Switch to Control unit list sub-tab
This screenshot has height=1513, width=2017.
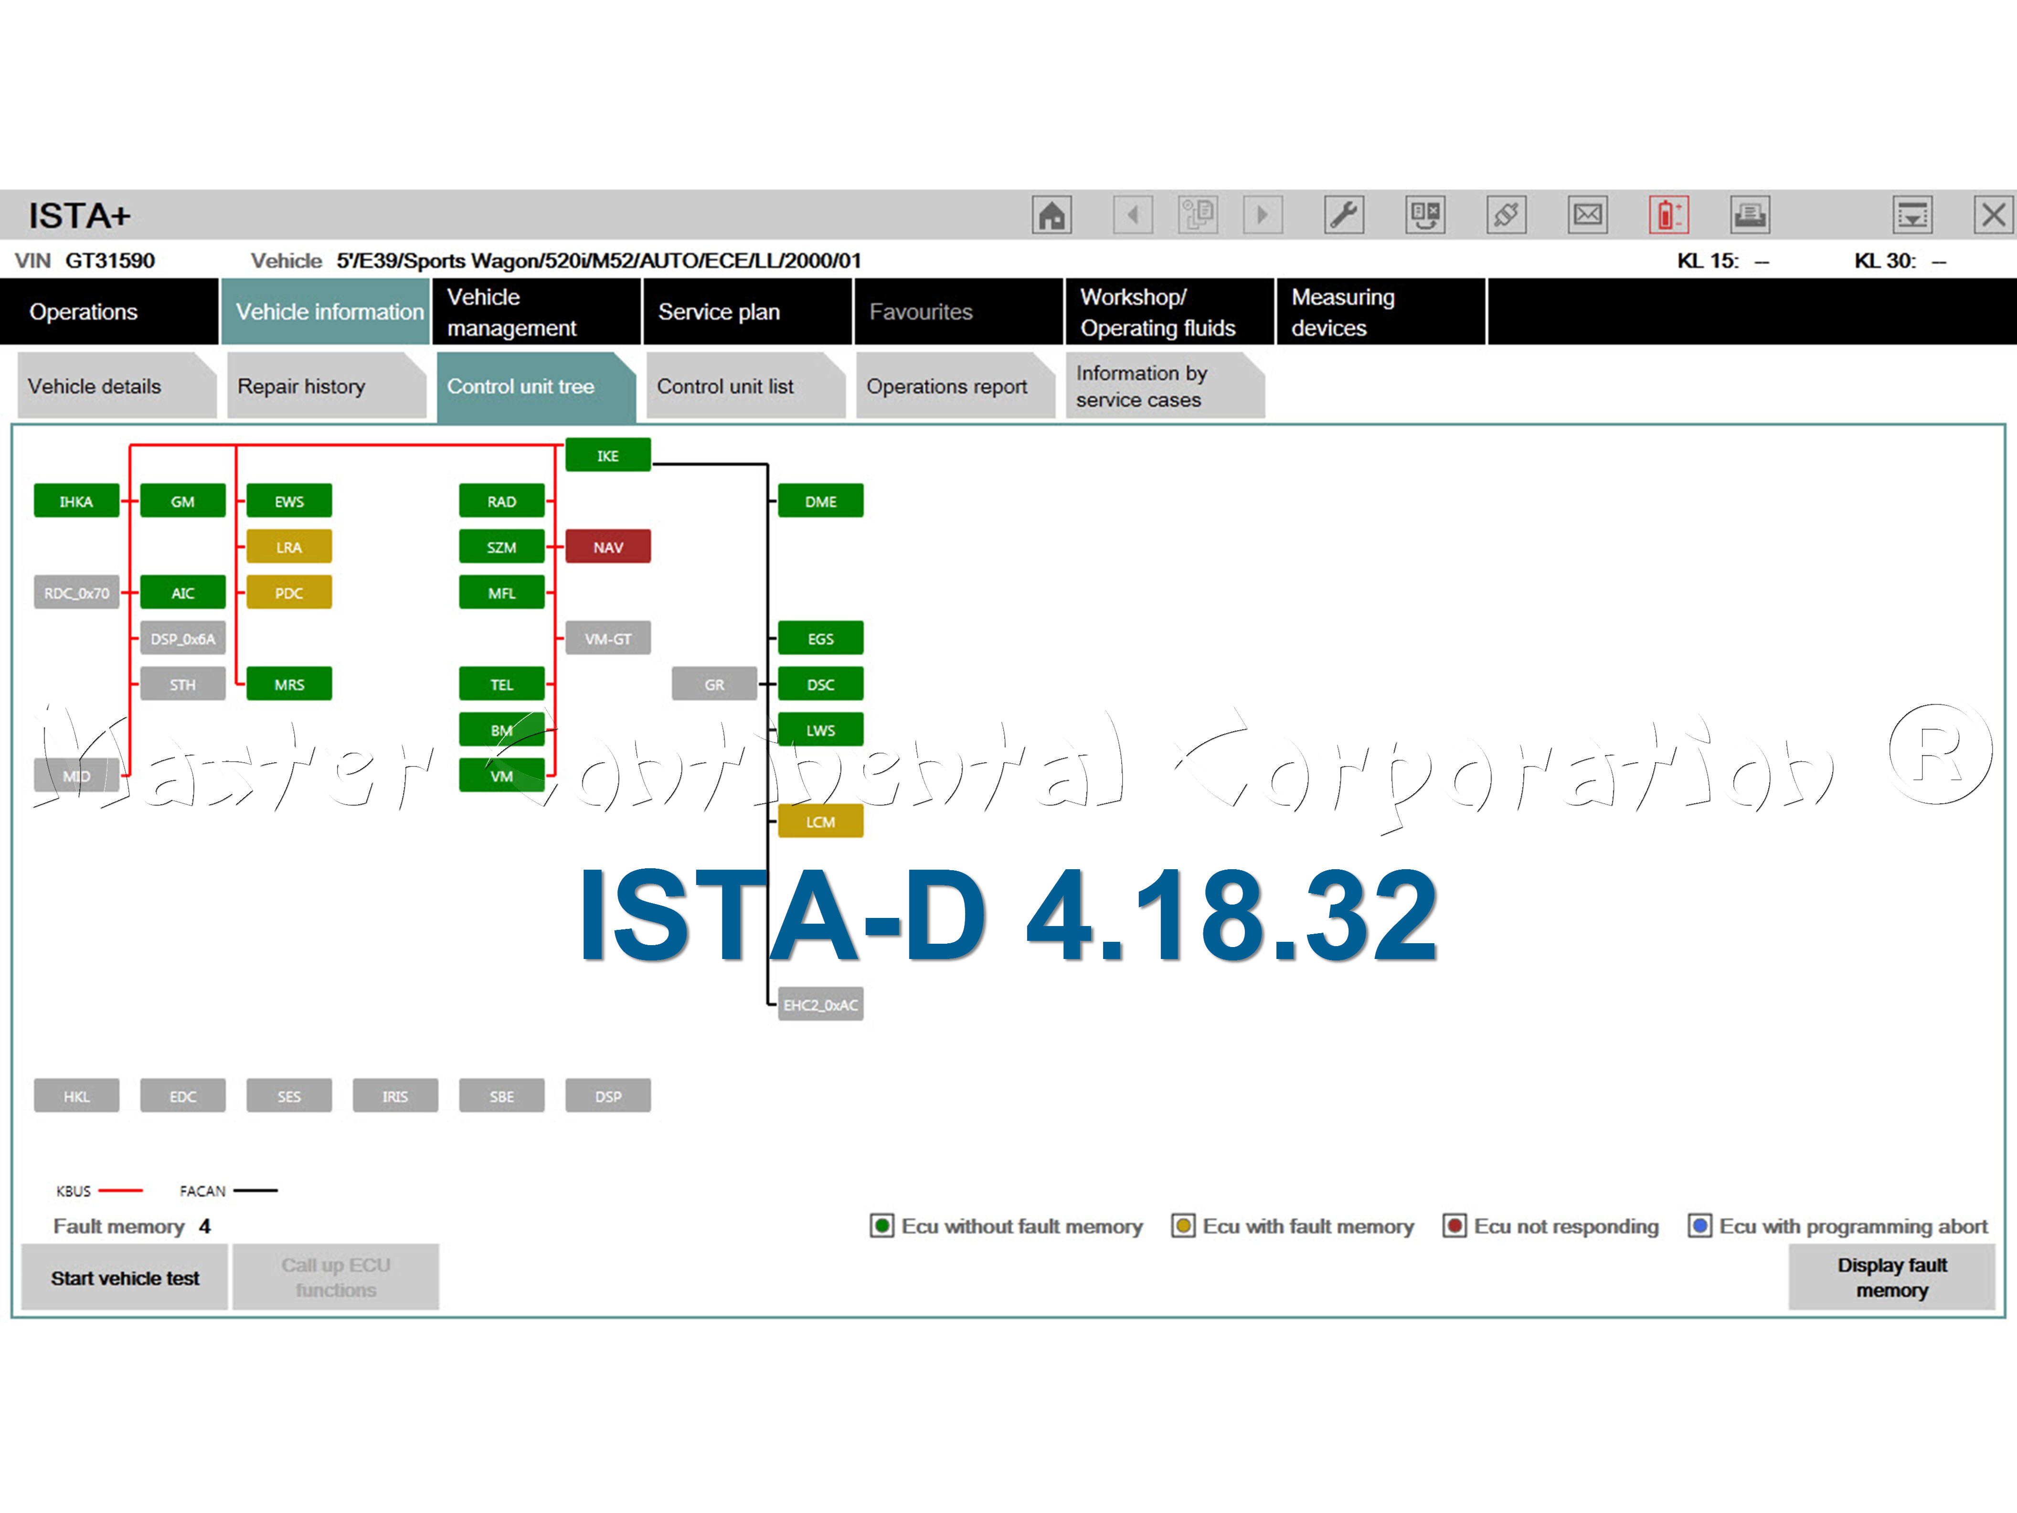coord(746,386)
